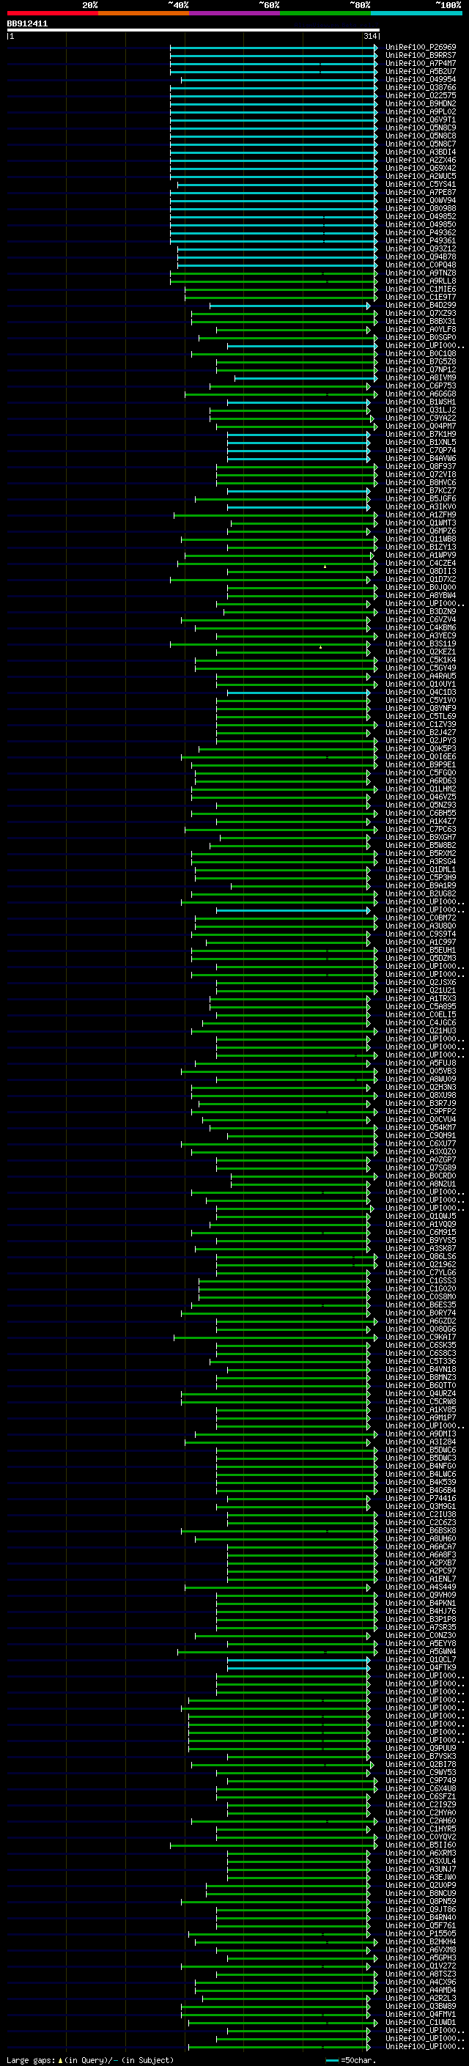Open hit UniRef100_A7P4M7

click(x=421, y=63)
